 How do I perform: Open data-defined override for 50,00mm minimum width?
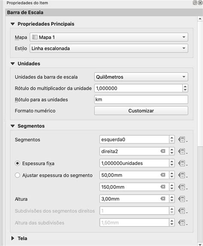click(x=182, y=175)
